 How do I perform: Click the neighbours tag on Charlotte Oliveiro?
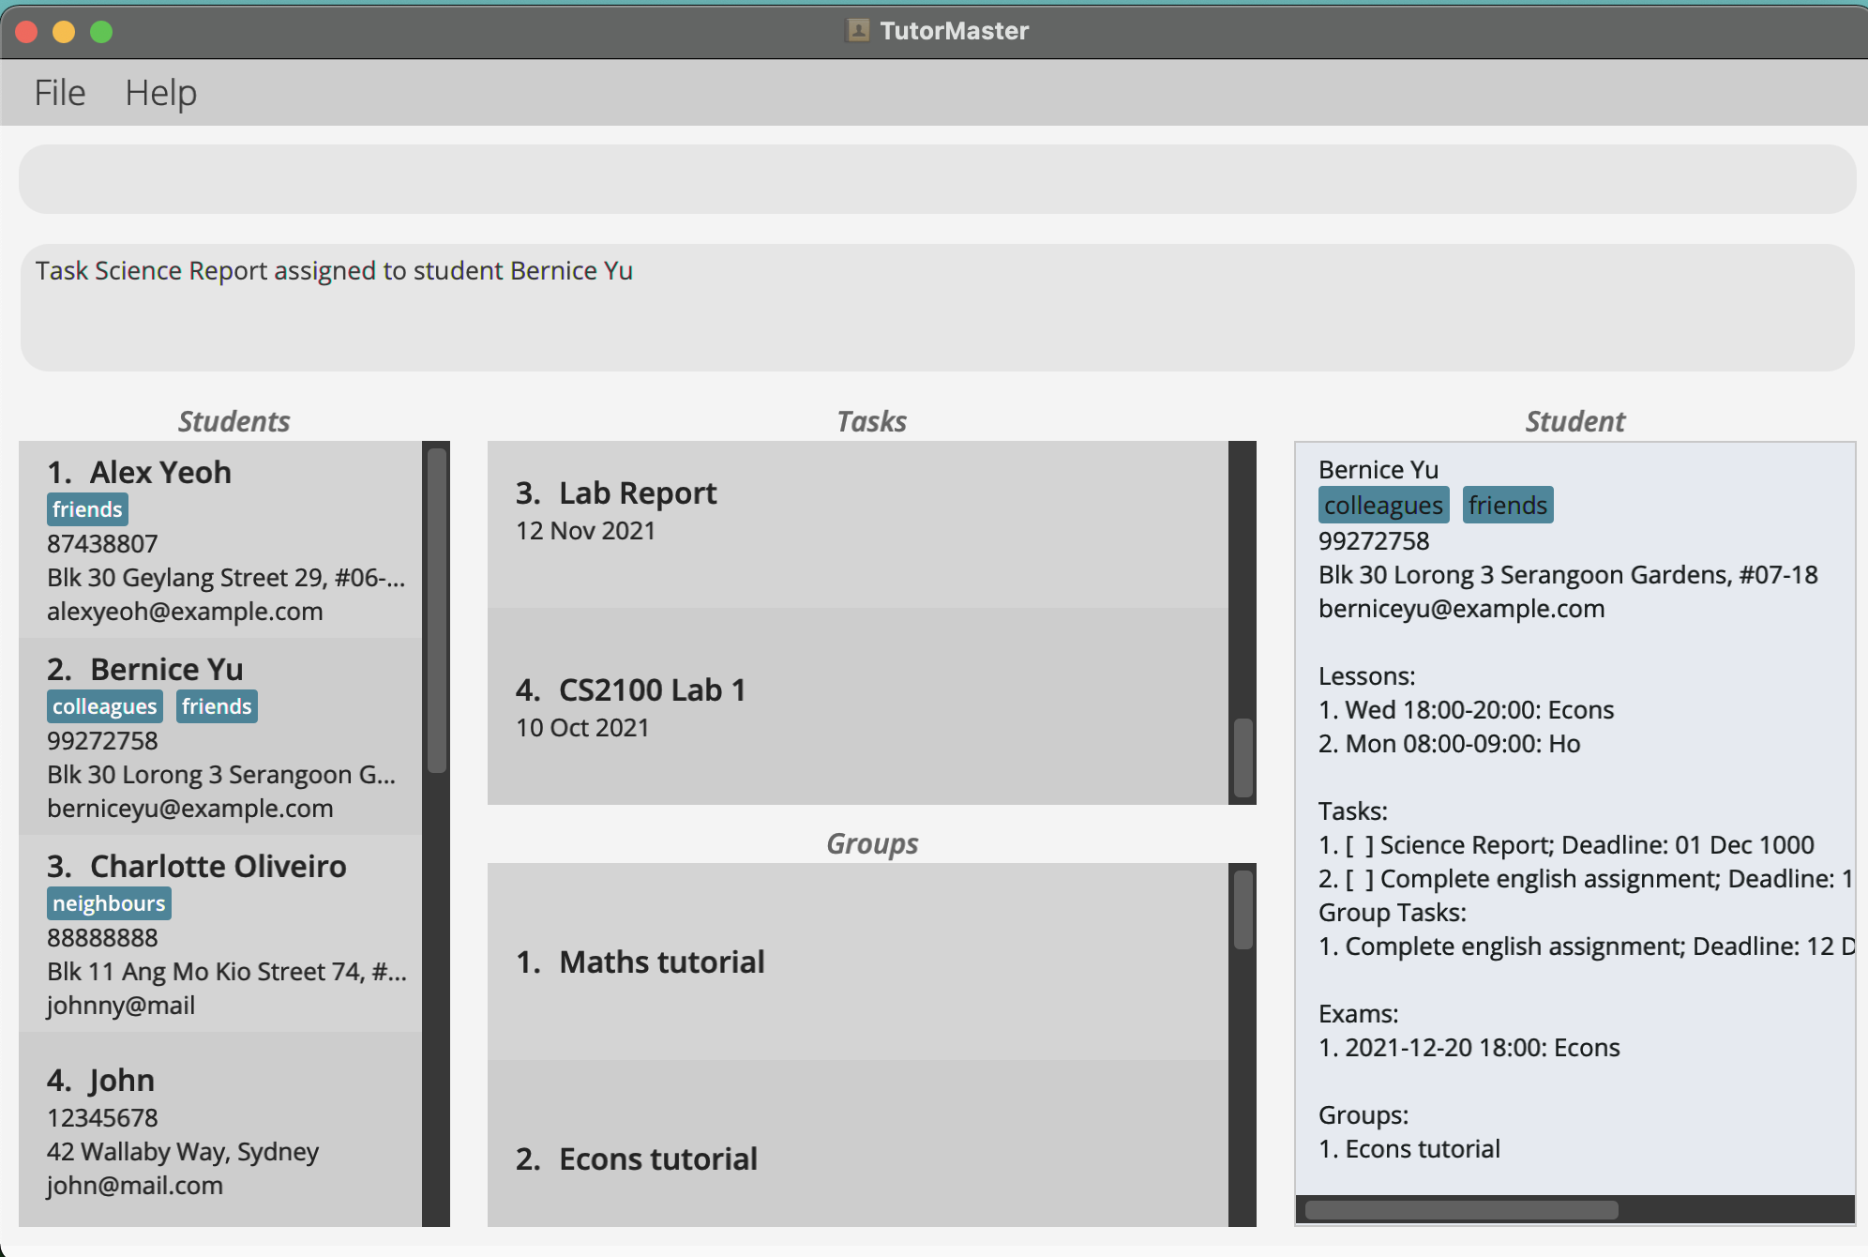(x=109, y=903)
